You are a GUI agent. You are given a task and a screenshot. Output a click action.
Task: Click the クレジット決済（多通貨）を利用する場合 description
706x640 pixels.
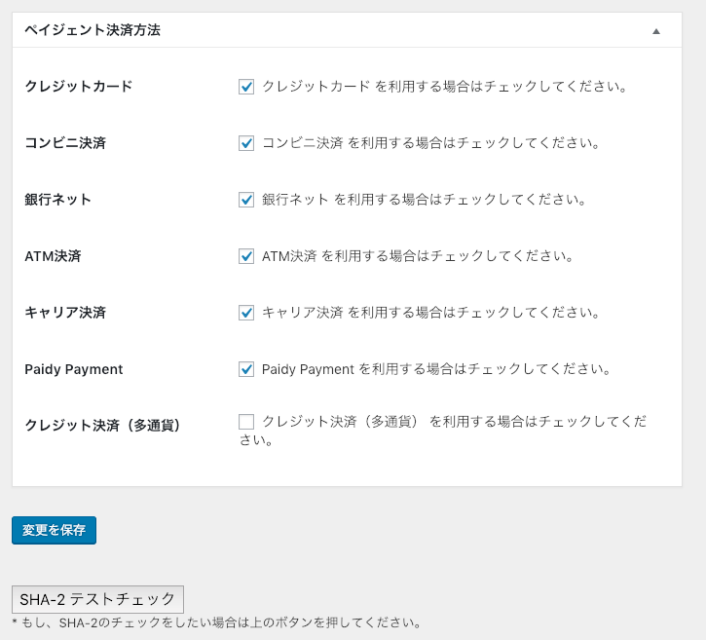(443, 431)
